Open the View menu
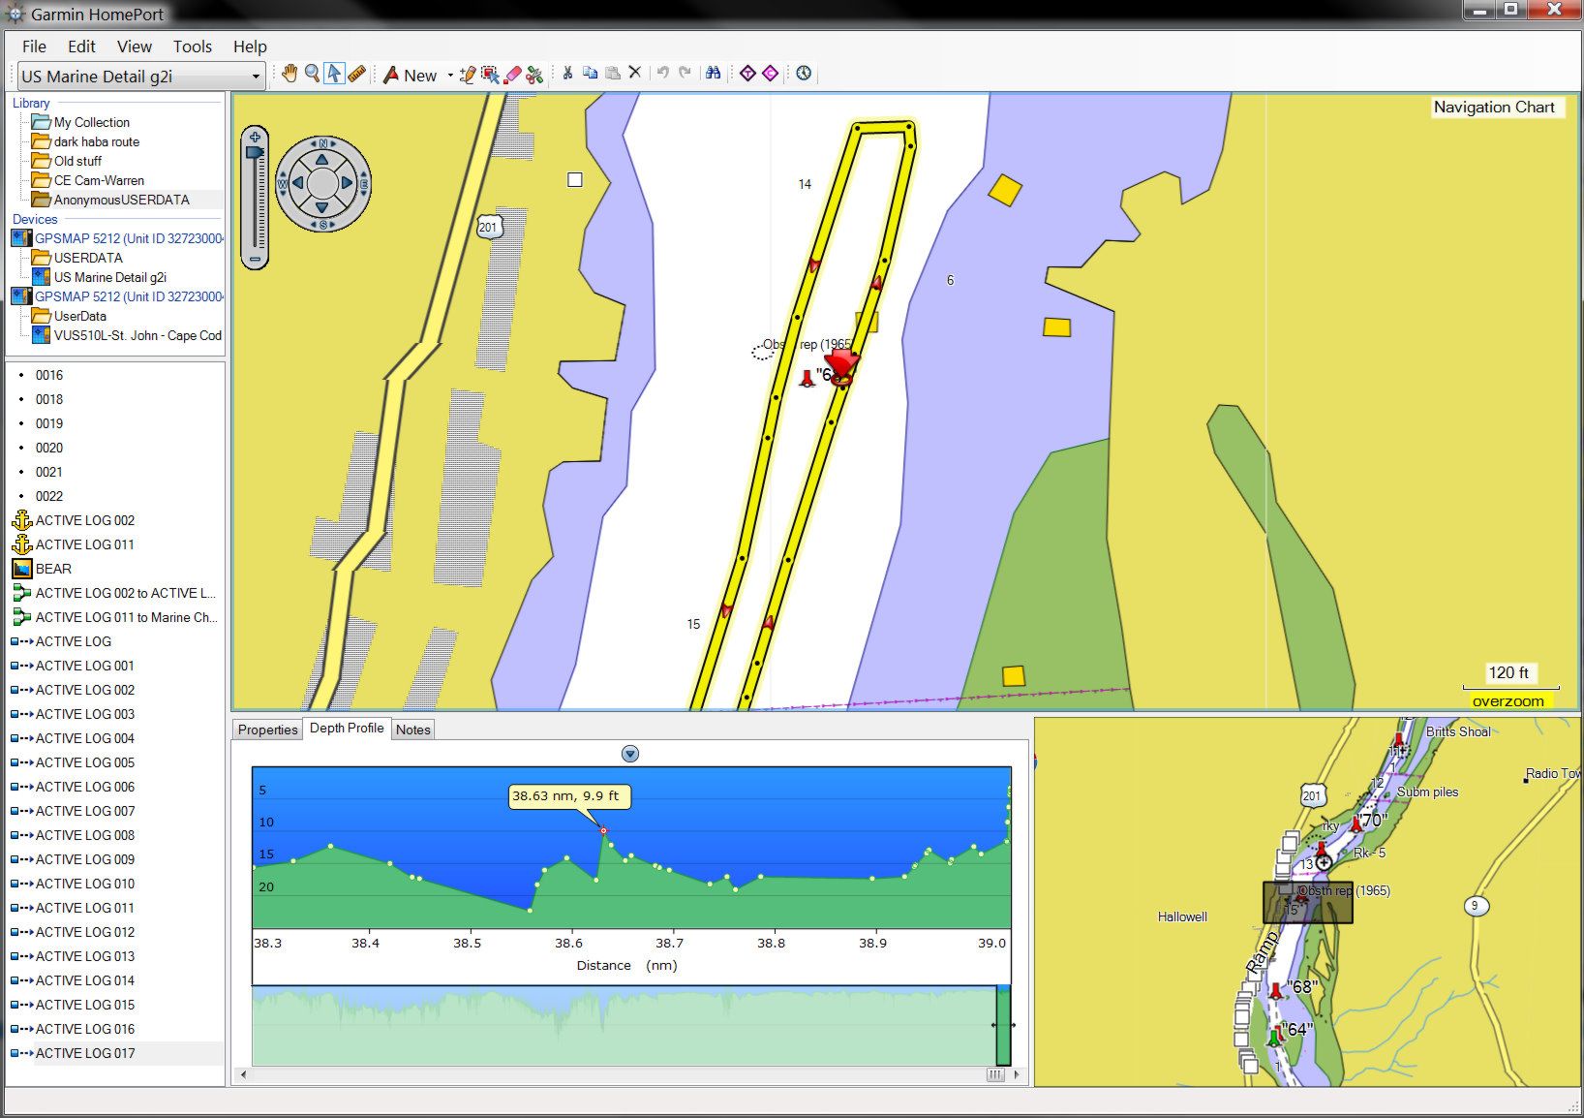Screen dimensions: 1584x1118 click(135, 47)
